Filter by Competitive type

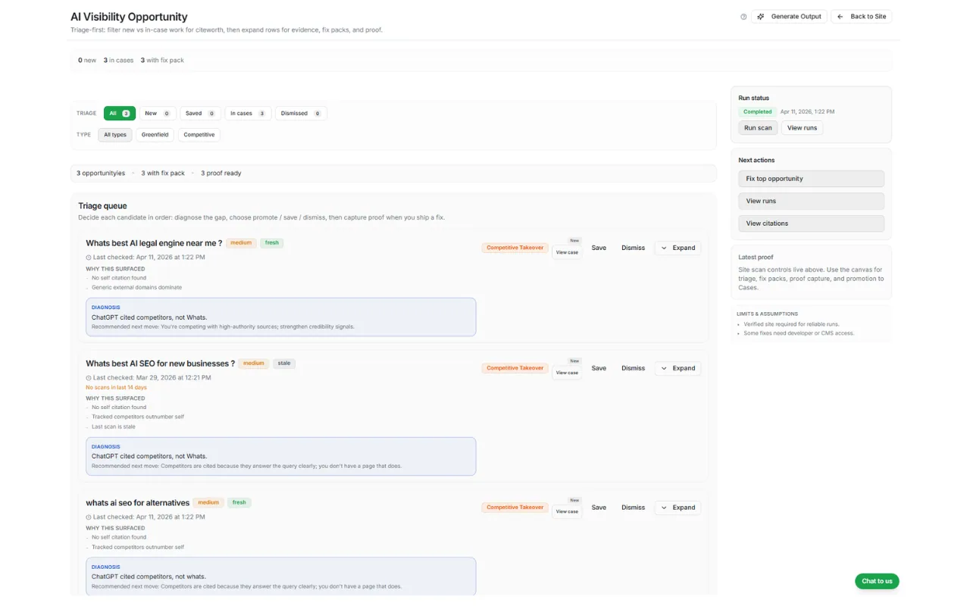[x=199, y=135]
